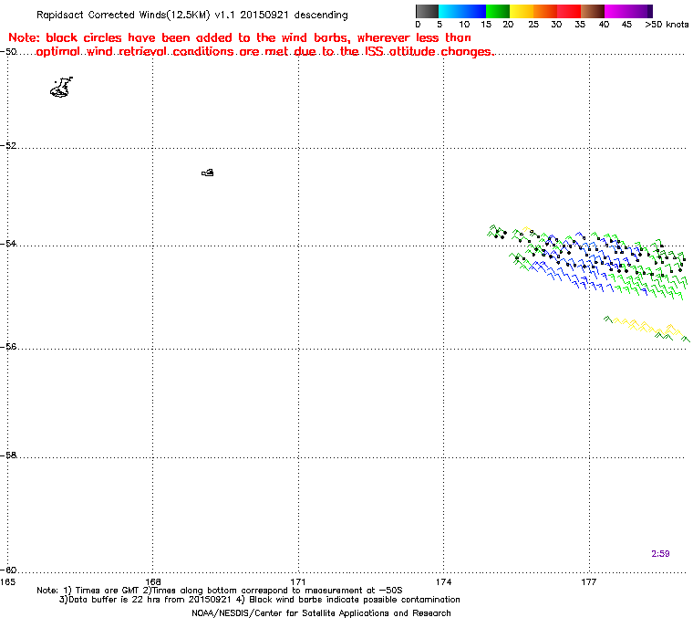Click the -58 latitude axis label
This screenshot has width=693, height=628.
pyautogui.click(x=9, y=455)
